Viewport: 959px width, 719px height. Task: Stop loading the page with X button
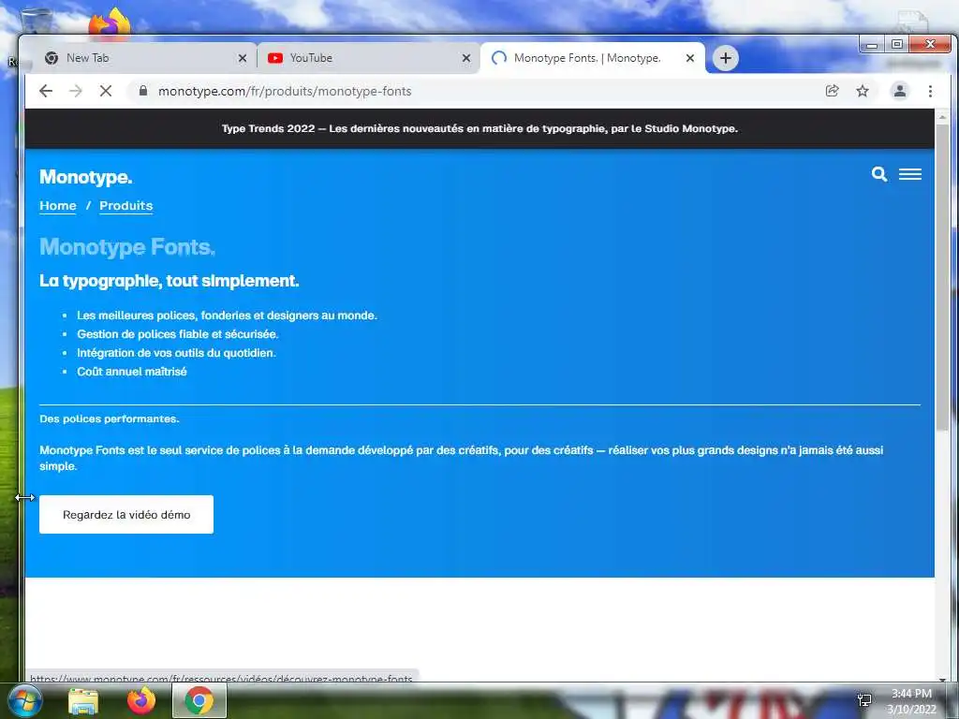106,91
